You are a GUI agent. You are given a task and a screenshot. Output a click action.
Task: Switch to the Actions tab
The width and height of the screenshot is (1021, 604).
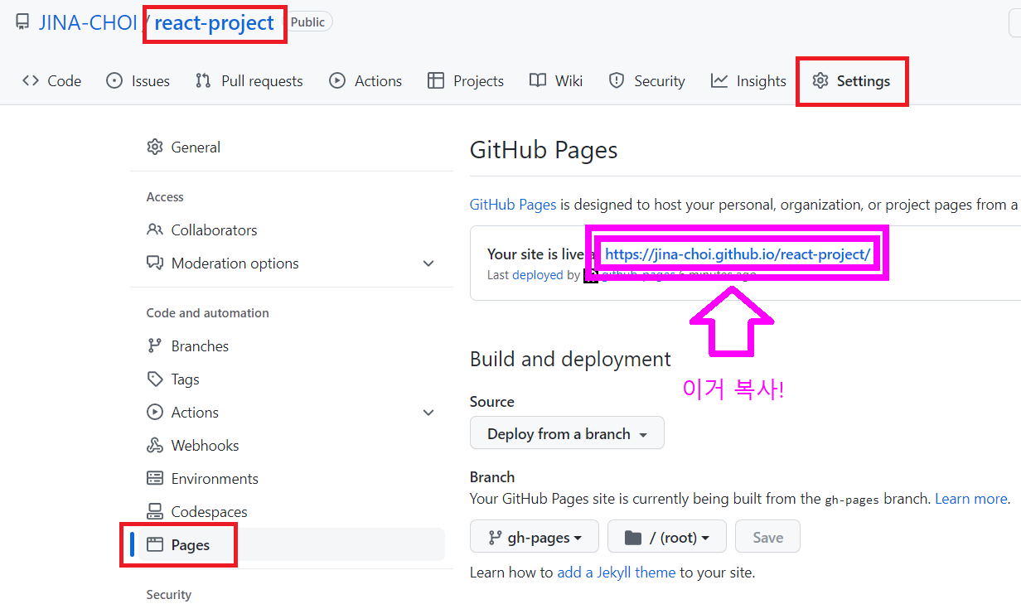365,80
